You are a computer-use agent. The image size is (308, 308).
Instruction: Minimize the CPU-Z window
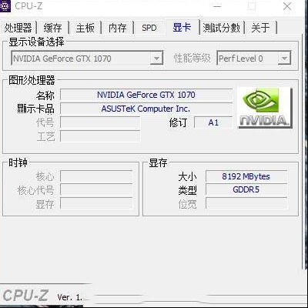point(217,6)
